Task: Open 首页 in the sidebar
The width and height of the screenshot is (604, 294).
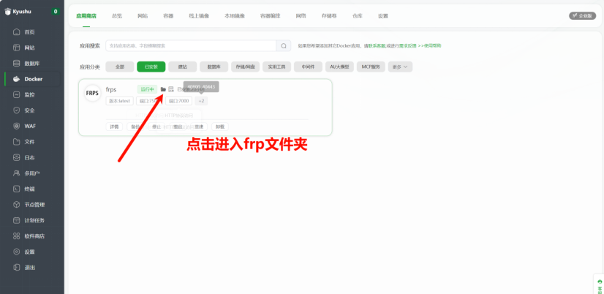Action: [x=30, y=32]
